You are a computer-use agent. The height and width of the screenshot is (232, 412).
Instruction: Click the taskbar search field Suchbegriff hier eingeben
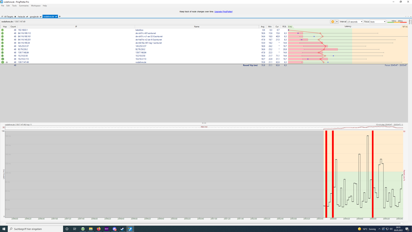(35, 229)
